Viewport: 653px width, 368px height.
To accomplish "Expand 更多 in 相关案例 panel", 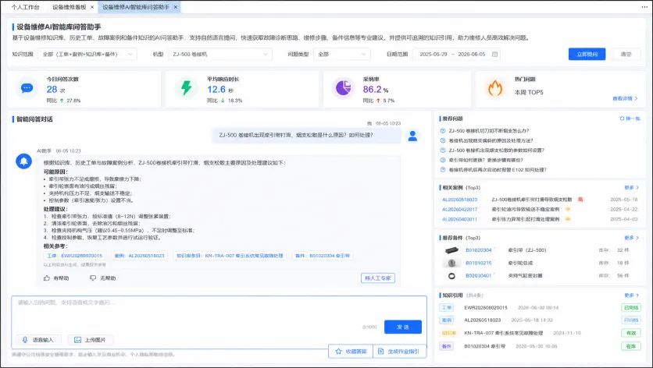I will coord(631,188).
